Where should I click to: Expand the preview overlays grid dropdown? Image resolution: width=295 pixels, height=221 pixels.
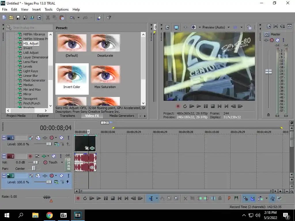(241, 27)
